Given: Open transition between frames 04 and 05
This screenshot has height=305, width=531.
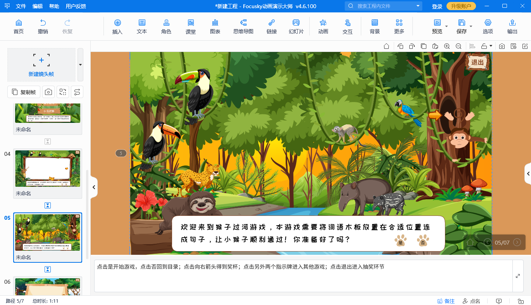Looking at the screenshot, I should click(48, 205).
